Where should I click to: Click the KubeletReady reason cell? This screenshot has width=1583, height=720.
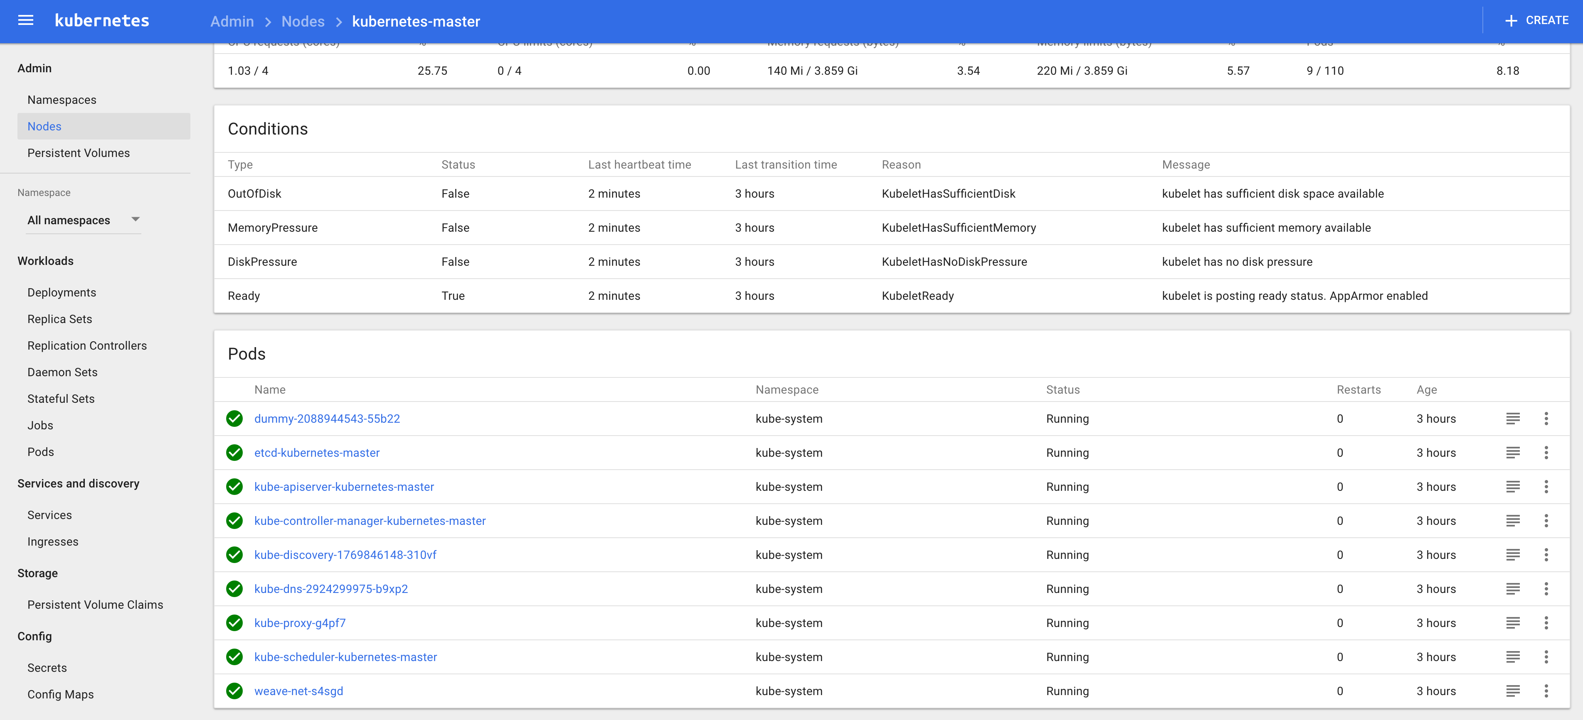pos(917,296)
